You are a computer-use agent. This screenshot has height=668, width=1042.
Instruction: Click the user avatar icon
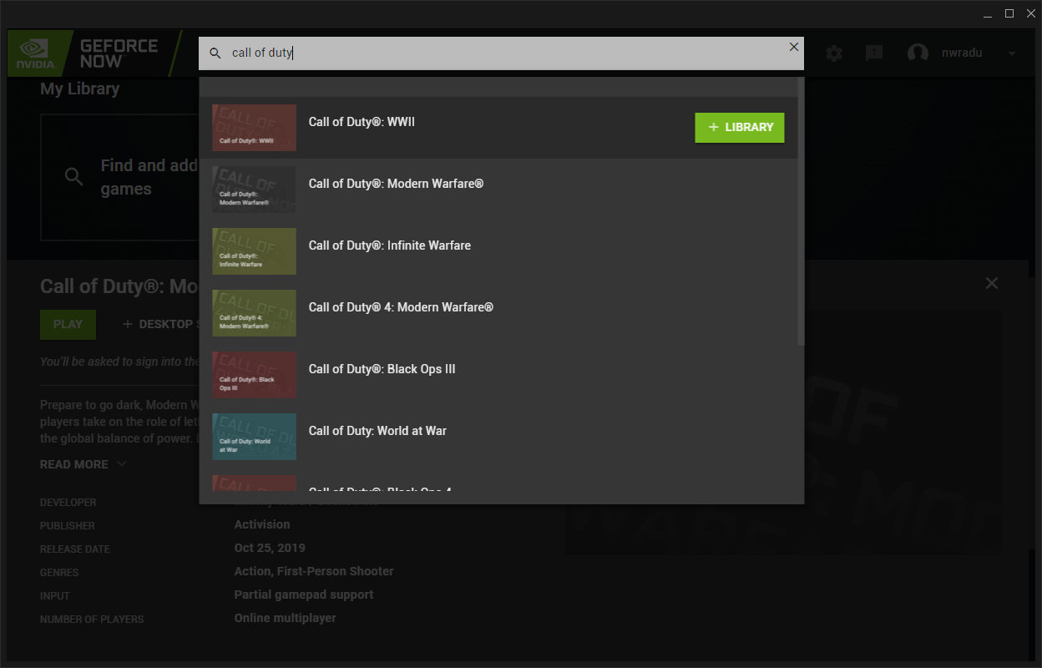pyautogui.click(x=918, y=53)
